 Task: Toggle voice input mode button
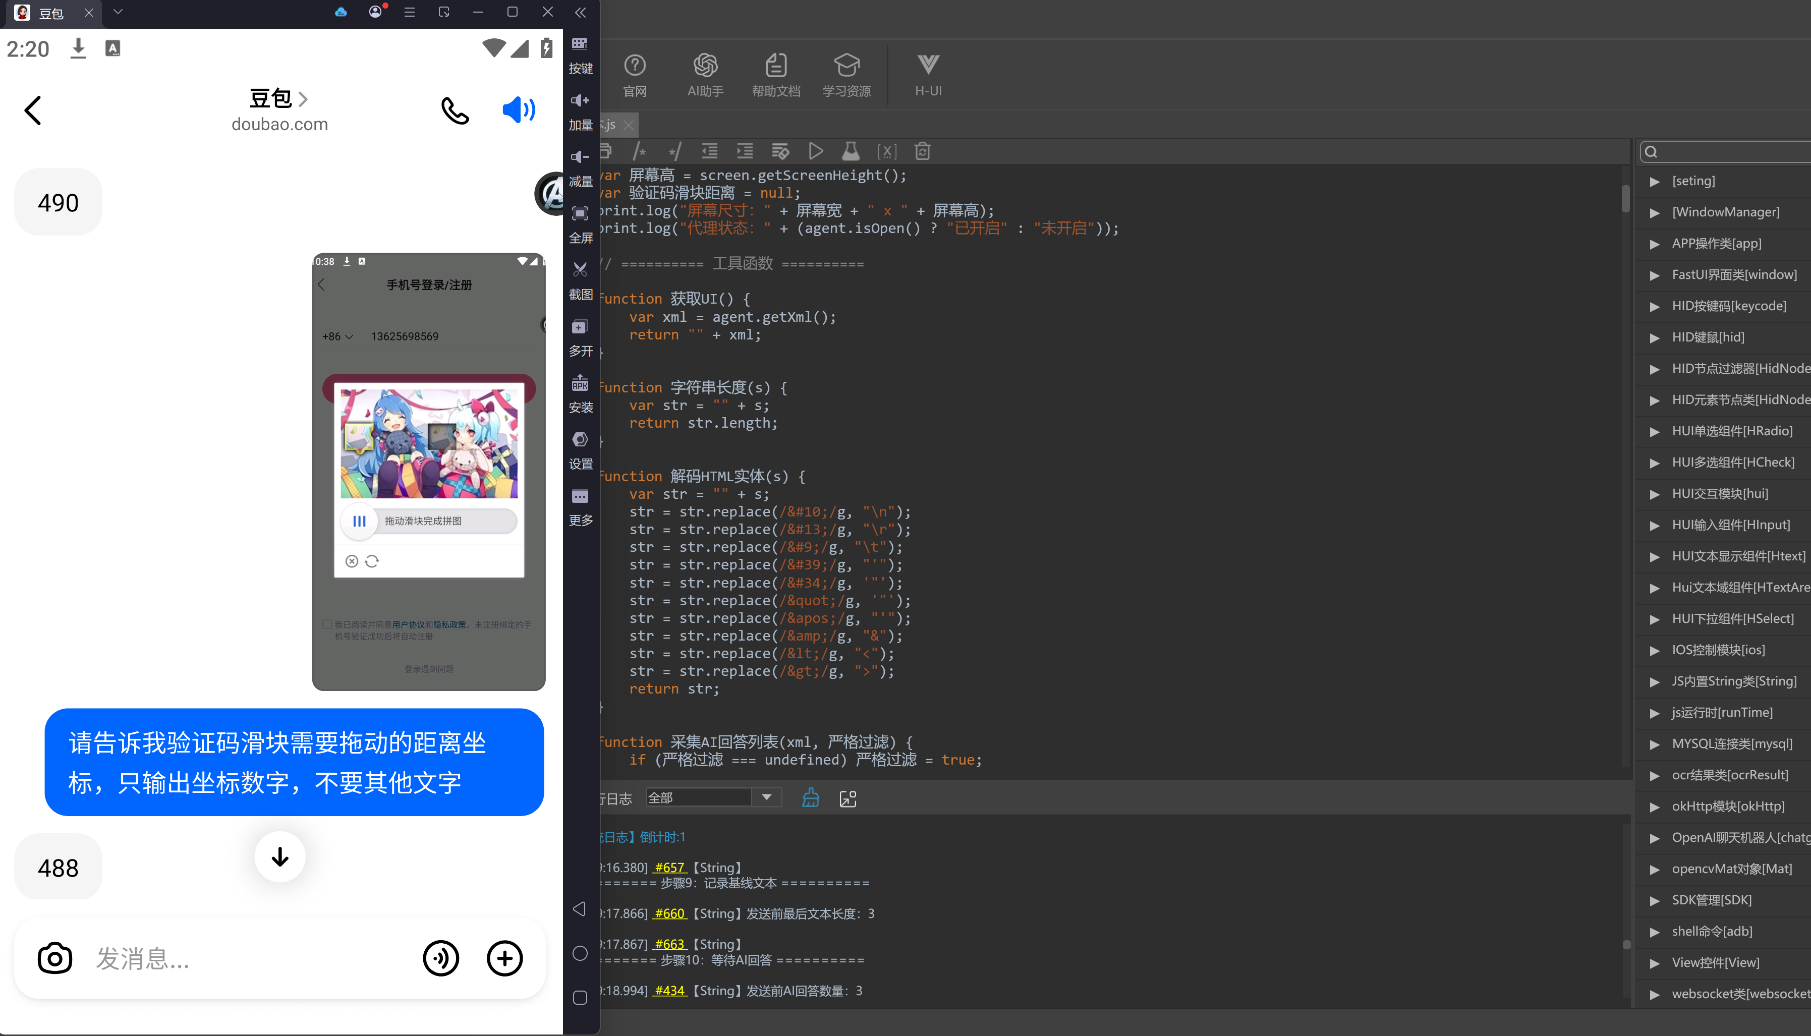(x=440, y=958)
